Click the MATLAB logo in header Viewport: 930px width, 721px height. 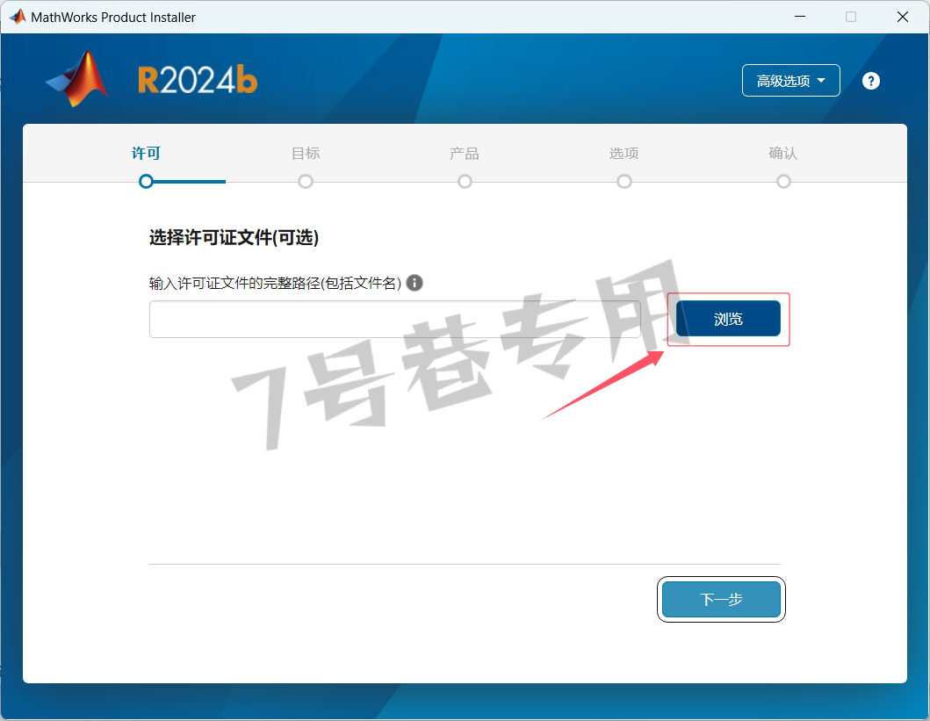[x=77, y=79]
